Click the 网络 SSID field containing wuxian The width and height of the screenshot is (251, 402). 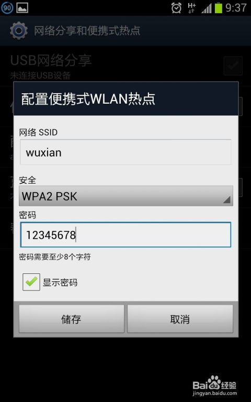tap(125, 152)
